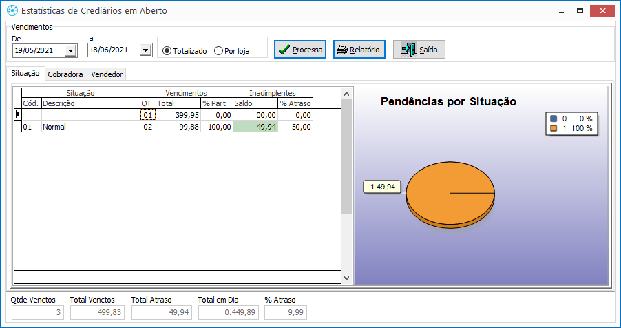Click the Total em Dia field 0.449,89
Image resolution: width=621 pixels, height=328 pixels.
[x=229, y=312]
